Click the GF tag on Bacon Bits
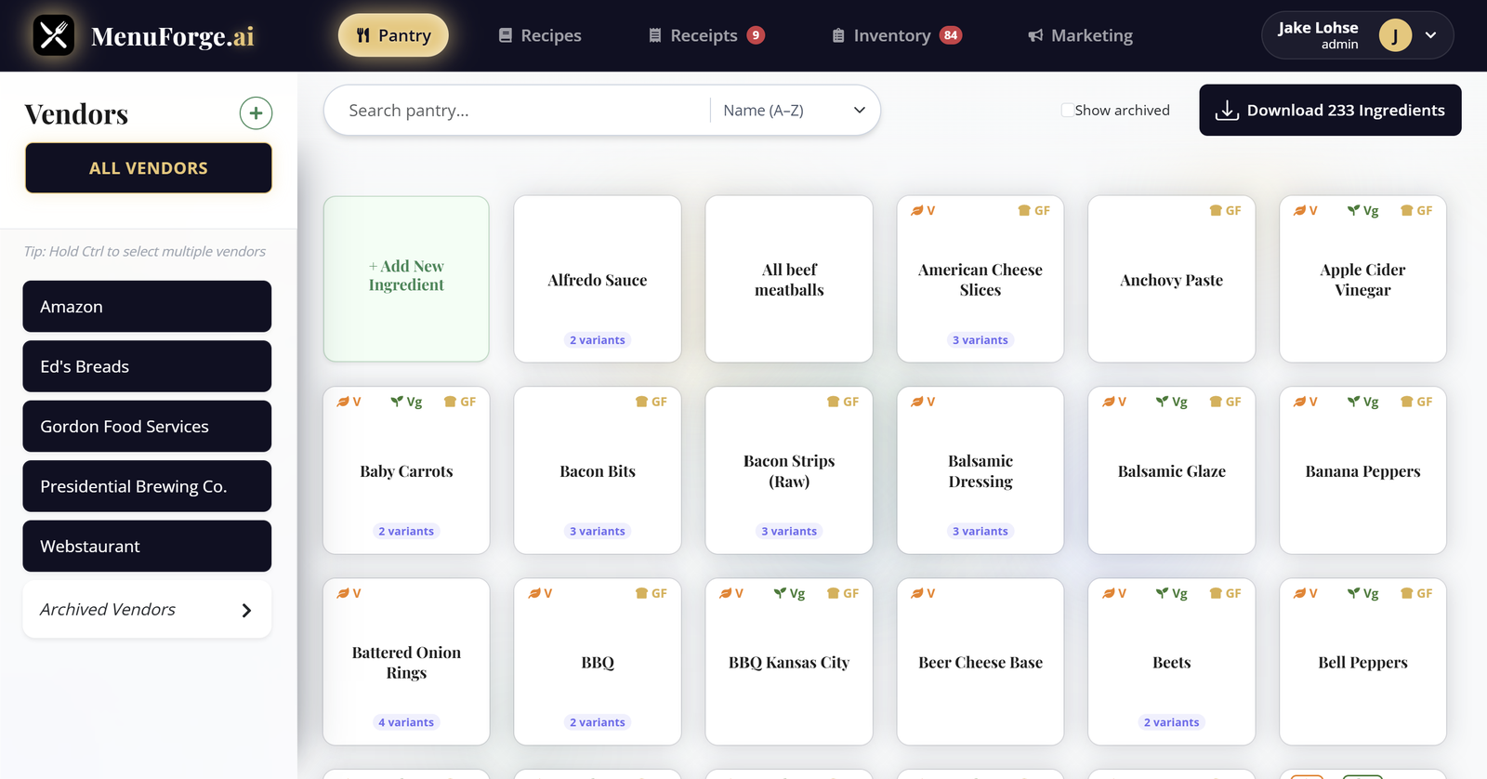The height and width of the screenshot is (779, 1487). [x=651, y=402]
